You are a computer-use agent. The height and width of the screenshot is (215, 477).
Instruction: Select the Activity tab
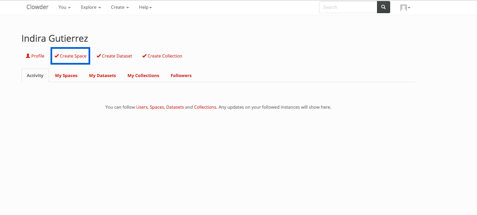(35, 75)
